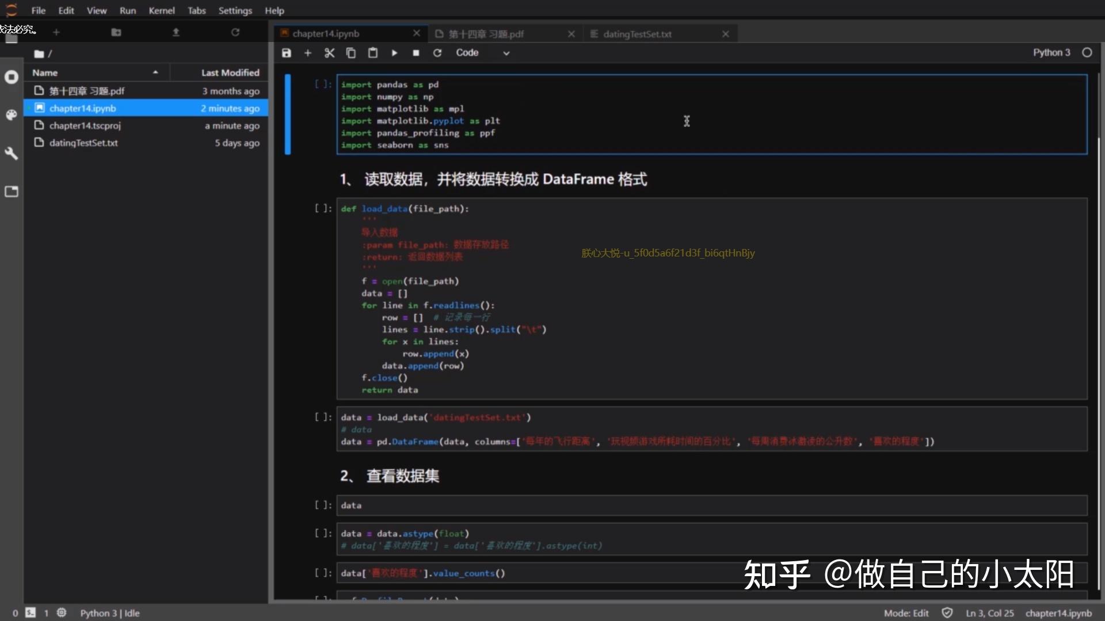Switch to the datingTestSet.txt tab
1105x621 pixels.
pyautogui.click(x=637, y=34)
